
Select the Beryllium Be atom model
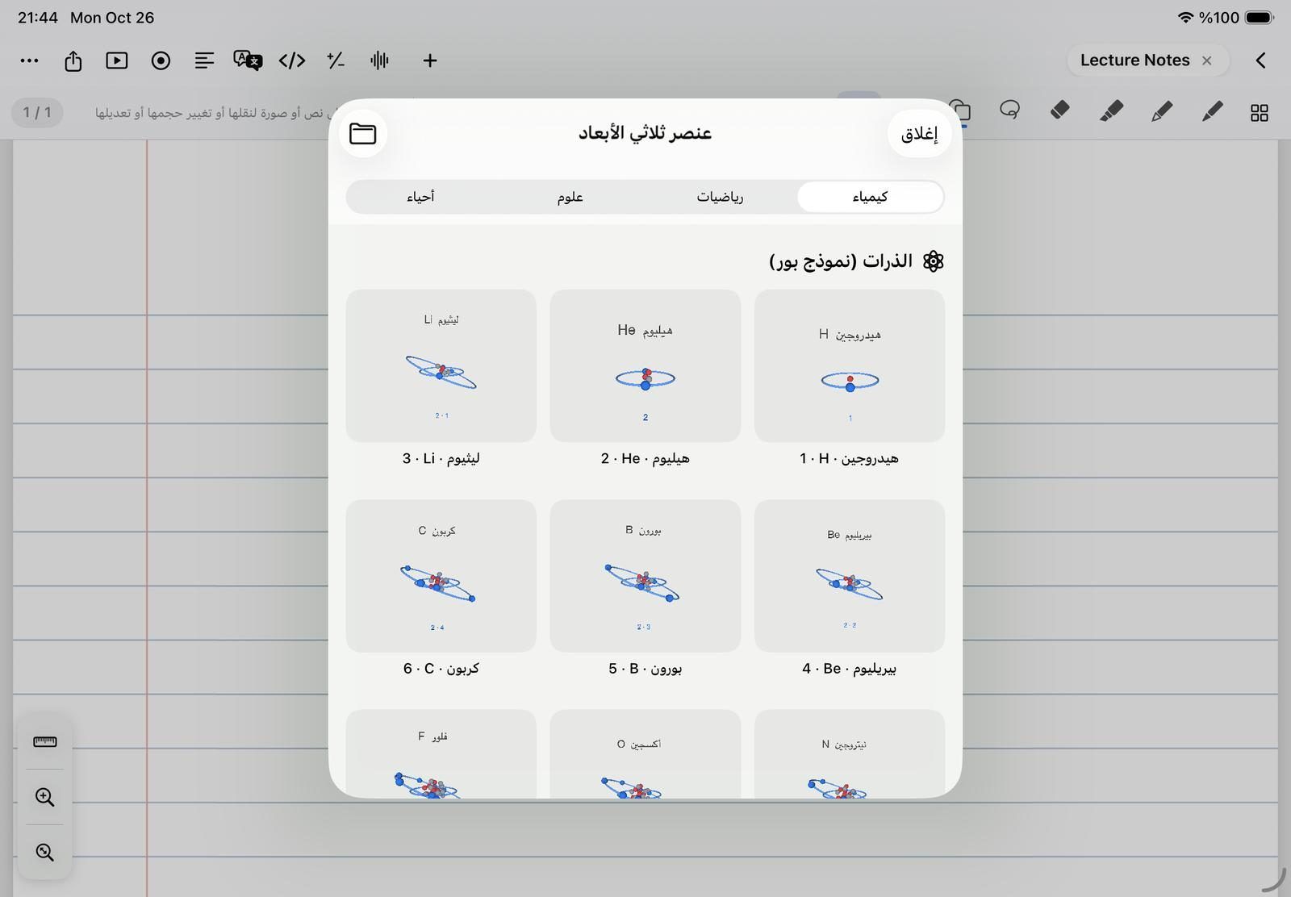pos(850,575)
